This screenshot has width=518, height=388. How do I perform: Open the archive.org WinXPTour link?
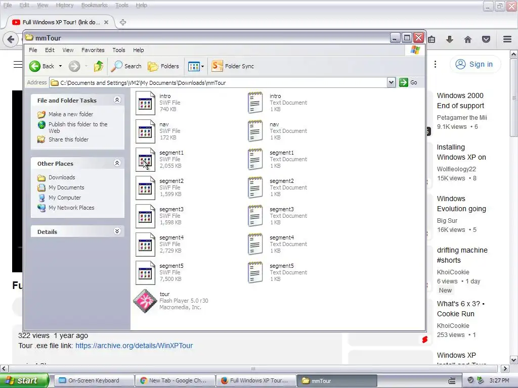click(x=134, y=346)
